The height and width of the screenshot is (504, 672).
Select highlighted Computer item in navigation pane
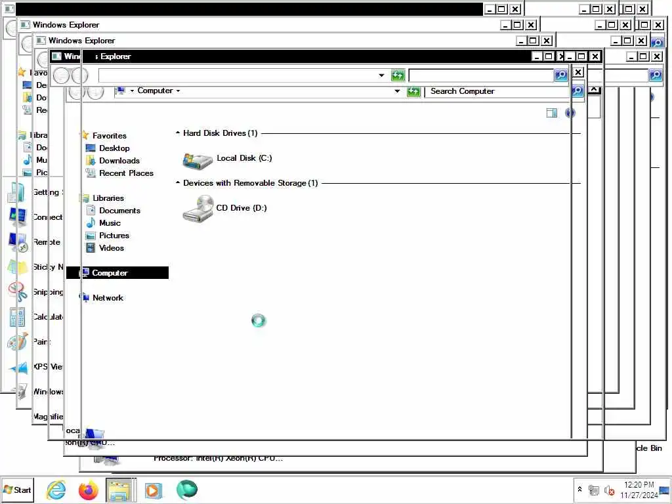tap(117, 272)
